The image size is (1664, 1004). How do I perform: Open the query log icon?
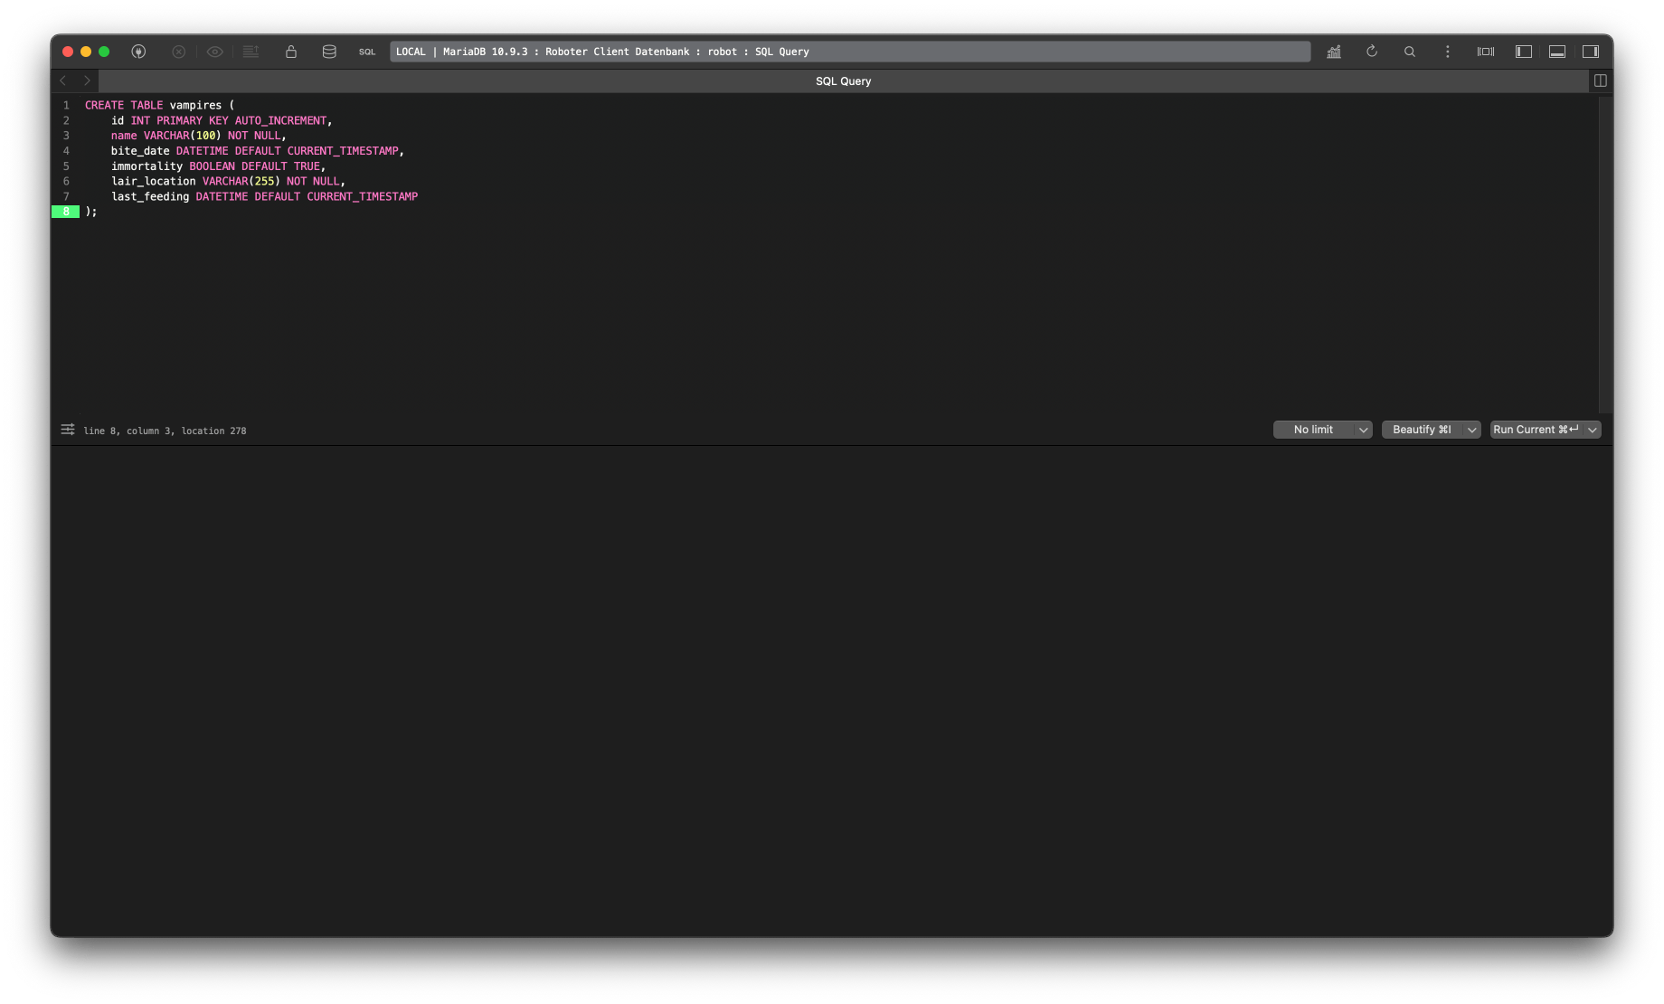(251, 52)
